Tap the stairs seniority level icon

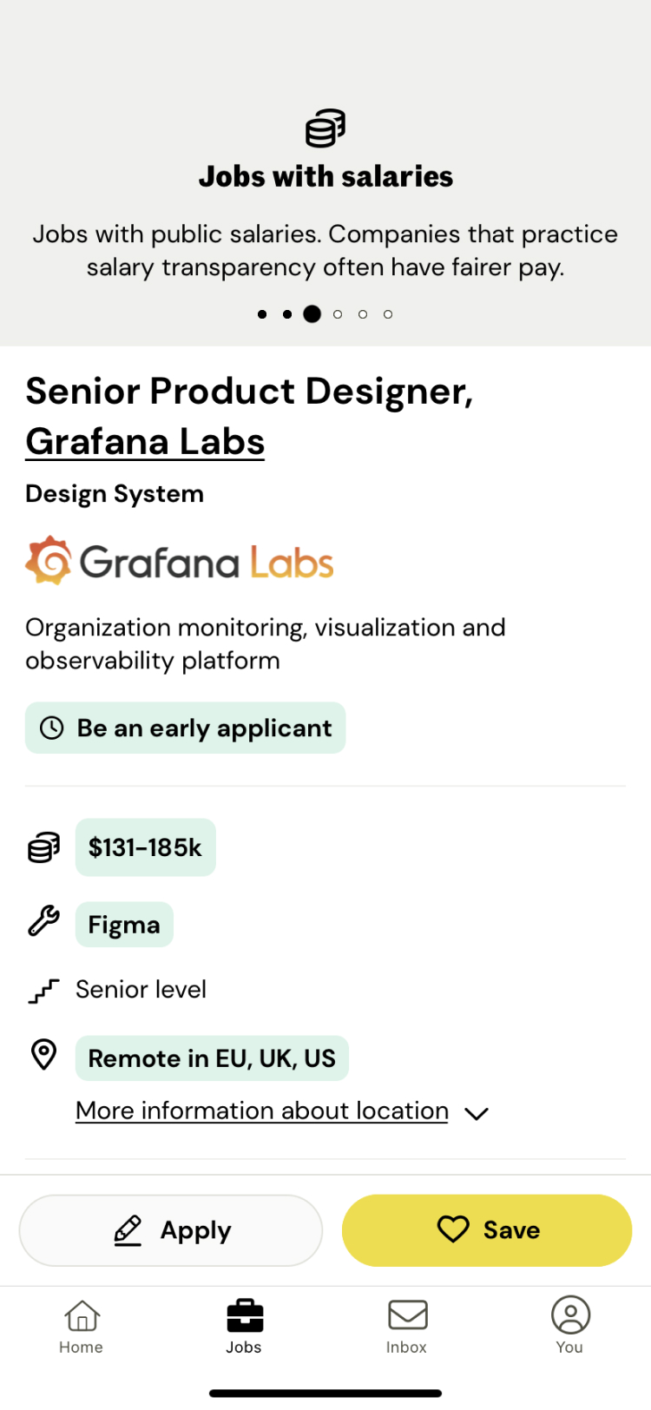pyautogui.click(x=43, y=991)
